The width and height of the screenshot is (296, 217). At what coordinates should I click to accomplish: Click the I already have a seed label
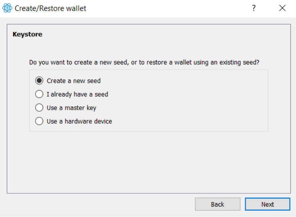tap(77, 94)
